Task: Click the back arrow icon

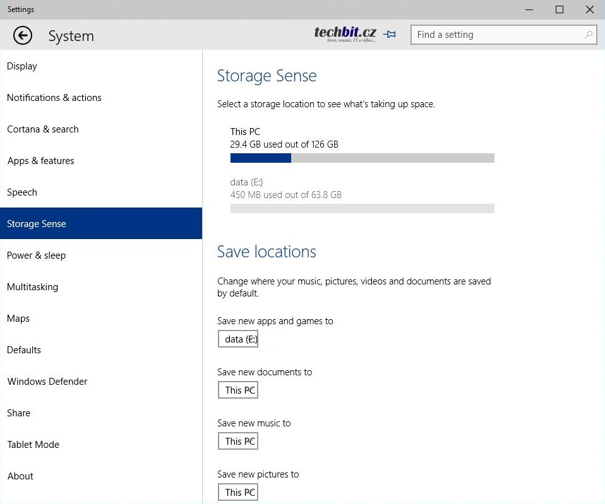Action: (x=23, y=36)
